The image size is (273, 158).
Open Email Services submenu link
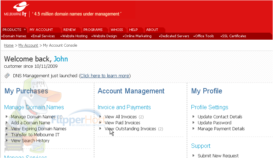tap(43, 36)
